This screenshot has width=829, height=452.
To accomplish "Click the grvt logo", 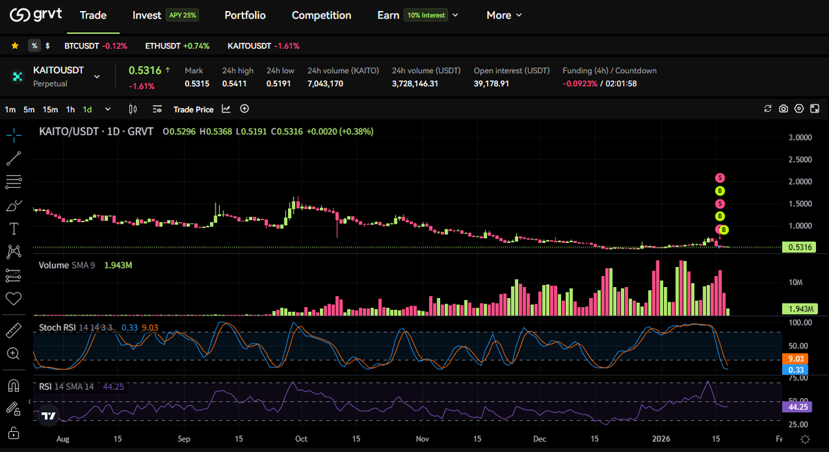I will (x=37, y=14).
